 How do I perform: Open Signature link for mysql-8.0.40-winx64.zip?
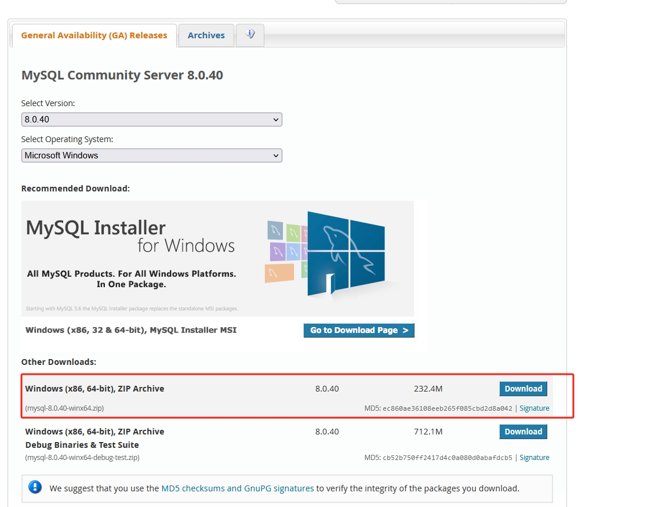click(534, 408)
